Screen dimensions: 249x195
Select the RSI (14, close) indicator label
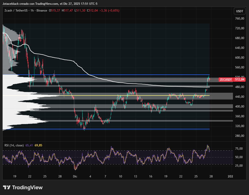coord(14,145)
